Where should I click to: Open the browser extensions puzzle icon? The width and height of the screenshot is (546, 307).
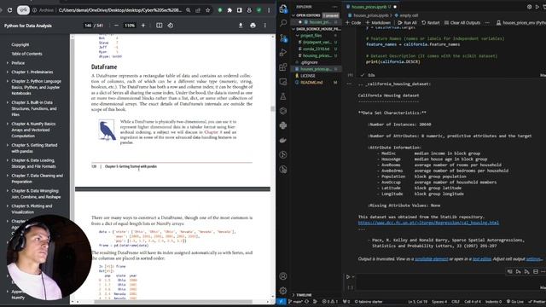229,10
